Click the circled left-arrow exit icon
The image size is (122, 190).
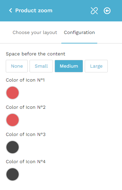pyautogui.click(x=107, y=11)
